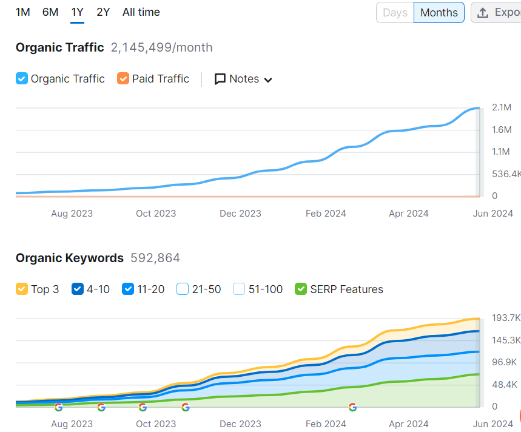Viewport: 521px width, 432px height.
Task: Toggle the SERP Features checkbox
Action: (301, 289)
